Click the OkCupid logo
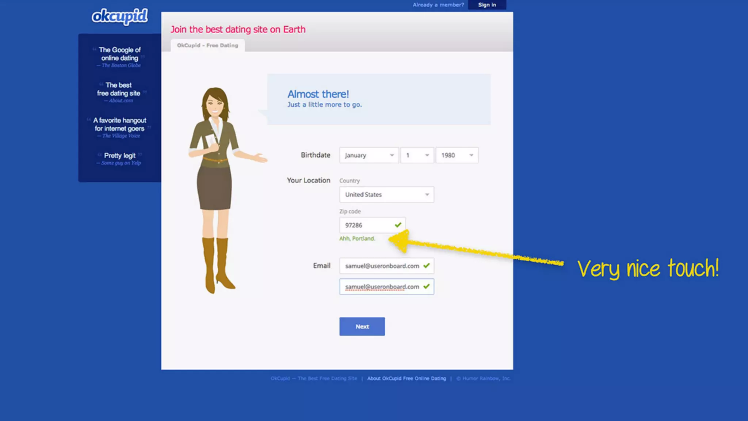Image resolution: width=748 pixels, height=421 pixels. point(119,16)
